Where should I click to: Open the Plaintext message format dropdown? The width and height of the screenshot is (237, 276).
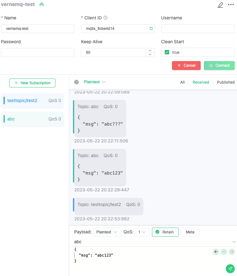(x=95, y=82)
